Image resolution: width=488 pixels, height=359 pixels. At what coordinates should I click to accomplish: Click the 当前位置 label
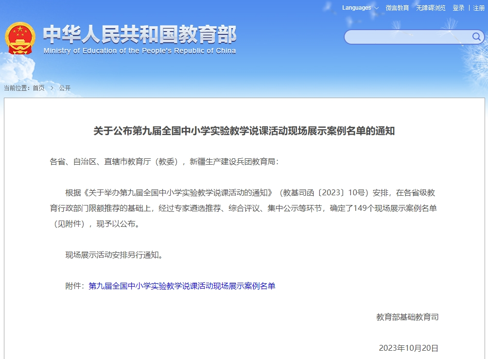(x=17, y=88)
